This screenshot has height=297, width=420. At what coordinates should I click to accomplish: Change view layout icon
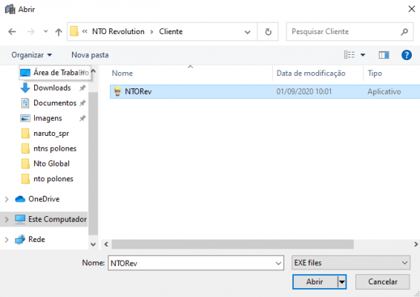(350, 55)
